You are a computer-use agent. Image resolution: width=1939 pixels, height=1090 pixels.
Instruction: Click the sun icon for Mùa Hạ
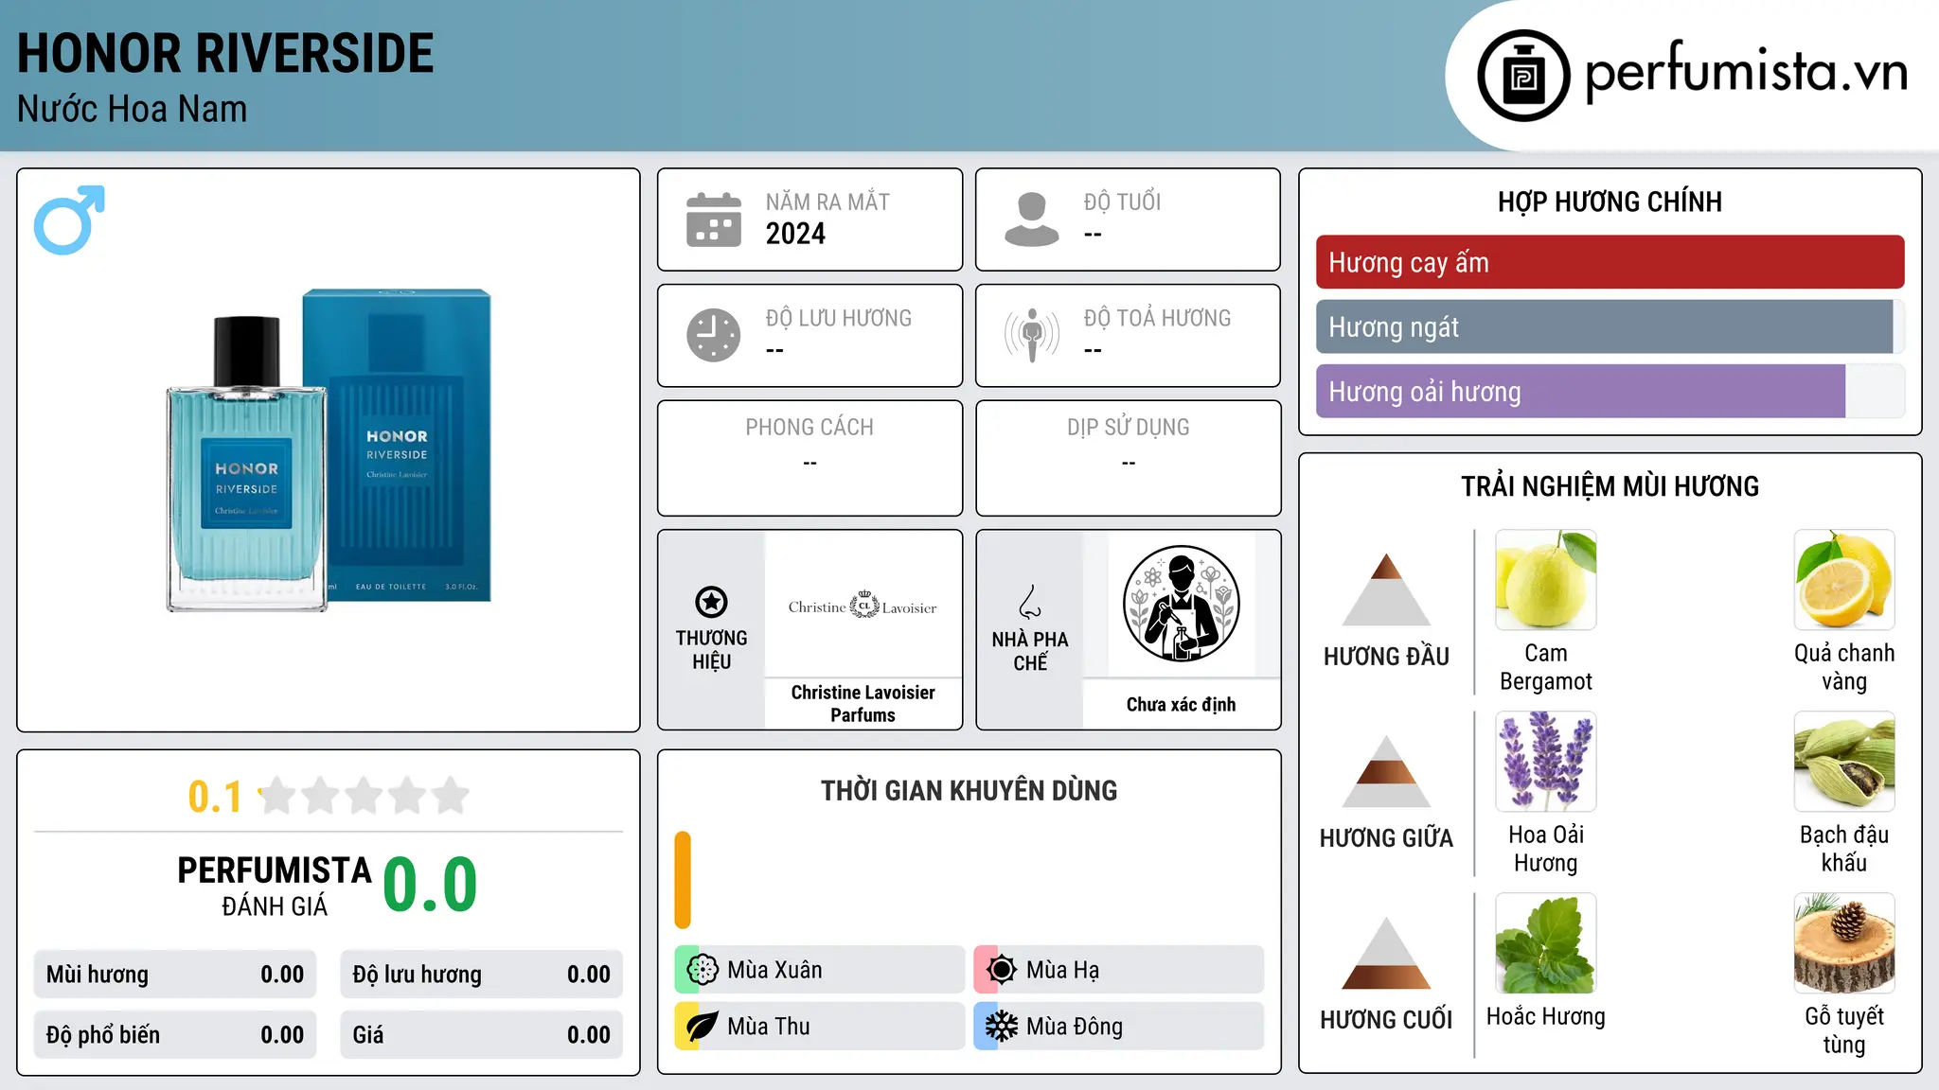point(1002,970)
